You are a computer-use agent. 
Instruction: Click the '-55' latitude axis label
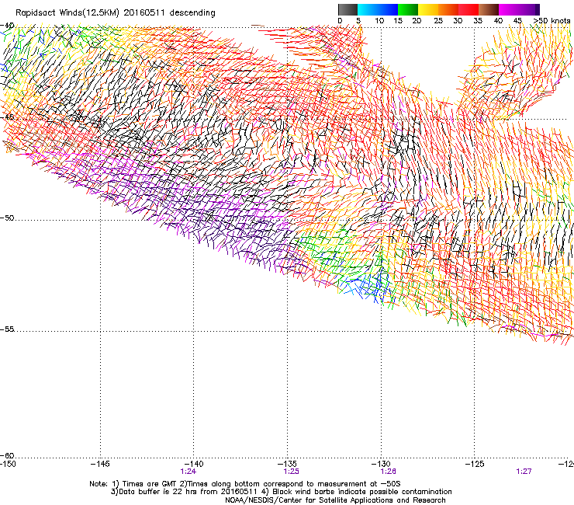(x=7, y=329)
